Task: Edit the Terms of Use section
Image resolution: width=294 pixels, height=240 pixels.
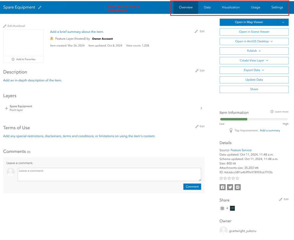Action: tap(200, 126)
